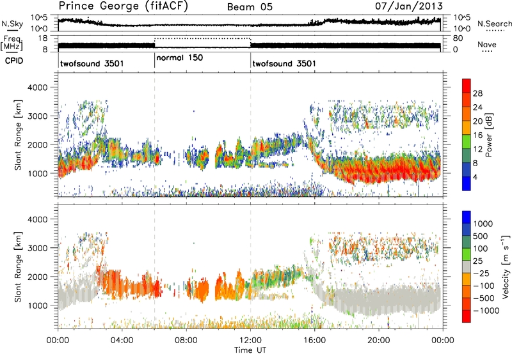Click the bright blue bottom Power colorbar segment
The width and height of the screenshot is (512, 354).
[x=467, y=183]
